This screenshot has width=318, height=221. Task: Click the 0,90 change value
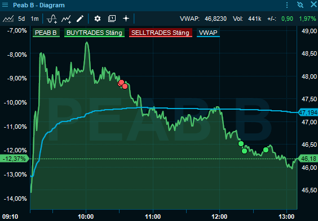point(287,19)
